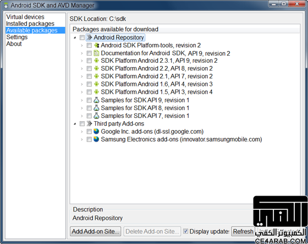Expand Samples for SDK API 8 node
Viewport: 308px width, 244px height.
pyautogui.click(x=82, y=108)
